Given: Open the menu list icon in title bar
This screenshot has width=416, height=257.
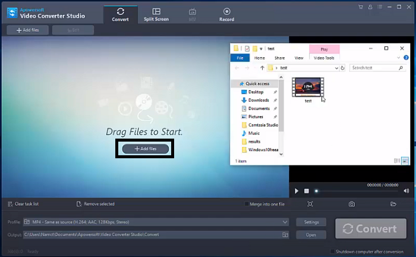Looking at the screenshot, I should point(380,7).
